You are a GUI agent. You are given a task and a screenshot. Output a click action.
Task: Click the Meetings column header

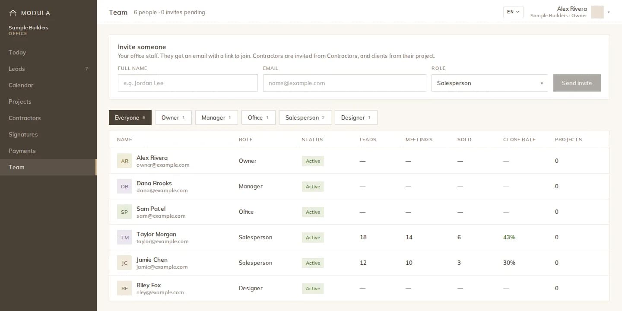pyautogui.click(x=419, y=140)
